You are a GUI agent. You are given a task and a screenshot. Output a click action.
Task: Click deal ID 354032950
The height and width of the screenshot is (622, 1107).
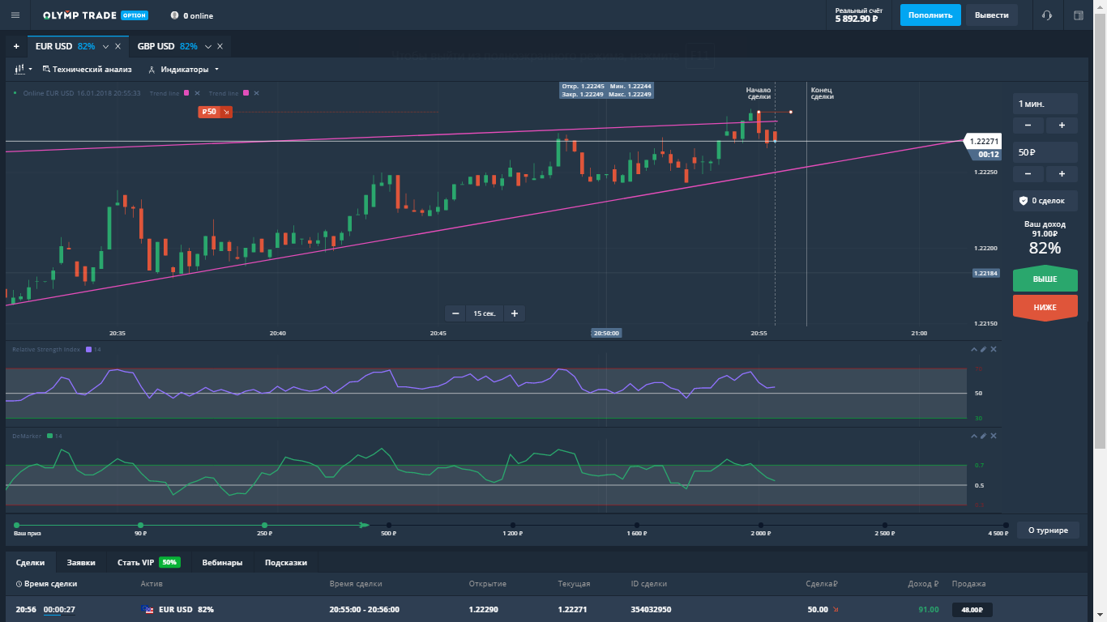[651, 610]
